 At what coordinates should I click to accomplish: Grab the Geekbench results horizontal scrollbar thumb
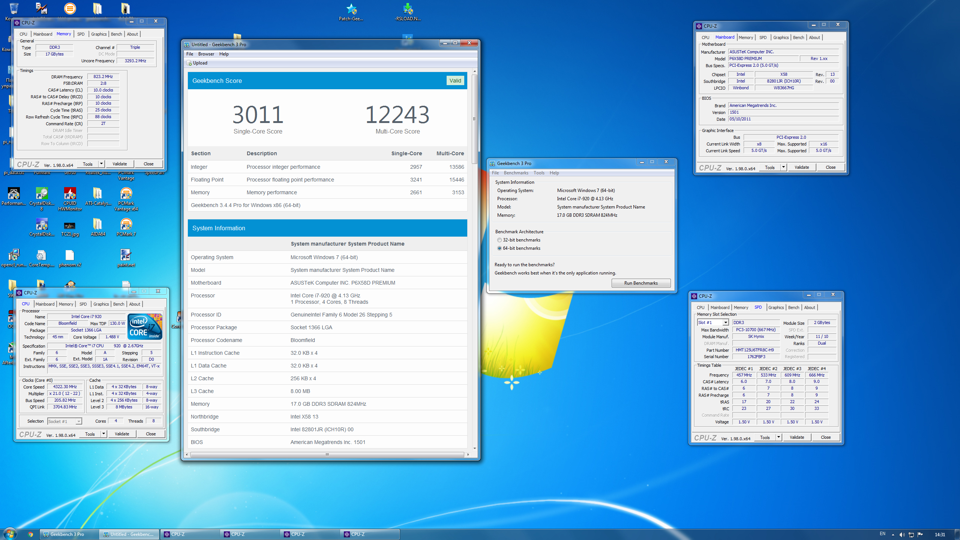click(327, 454)
